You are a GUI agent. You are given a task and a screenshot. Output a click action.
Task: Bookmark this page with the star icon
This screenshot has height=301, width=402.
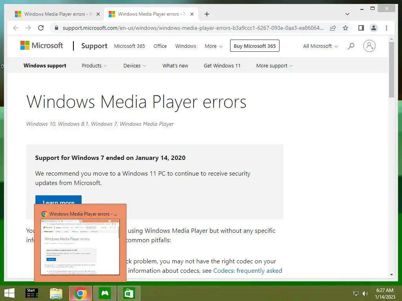point(345,28)
